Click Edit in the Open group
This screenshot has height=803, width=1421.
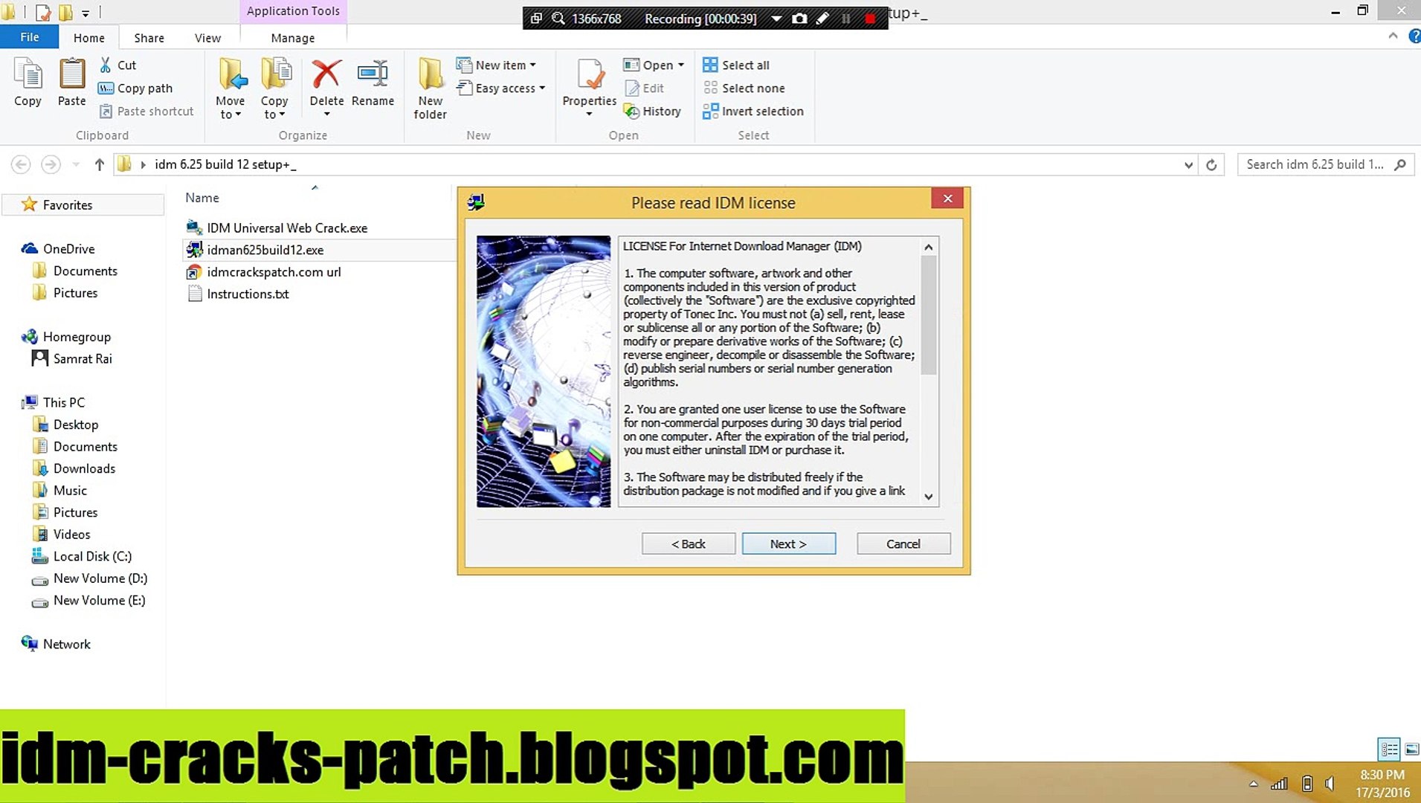[x=644, y=88]
